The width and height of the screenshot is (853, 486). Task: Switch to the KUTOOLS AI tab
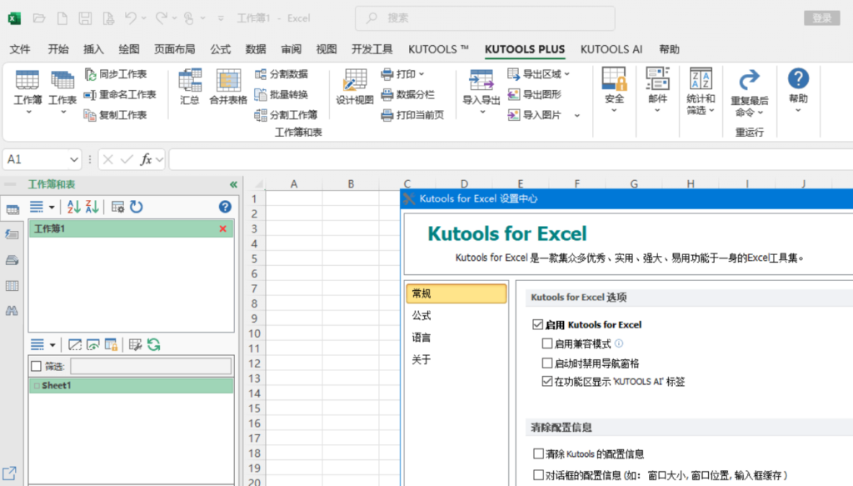[x=611, y=49]
